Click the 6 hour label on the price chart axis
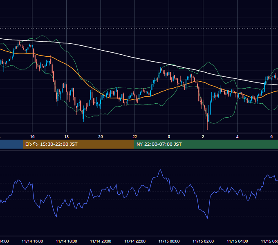The image size is (278, 245). pyautogui.click(x=271, y=137)
